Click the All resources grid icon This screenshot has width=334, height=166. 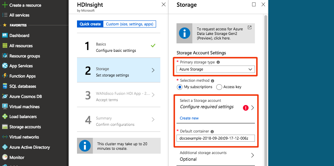click(5, 46)
